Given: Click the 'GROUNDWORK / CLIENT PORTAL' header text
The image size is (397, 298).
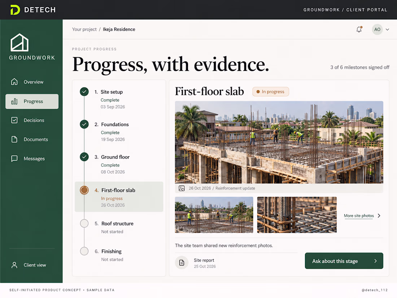Looking at the screenshot, I should (345, 10).
